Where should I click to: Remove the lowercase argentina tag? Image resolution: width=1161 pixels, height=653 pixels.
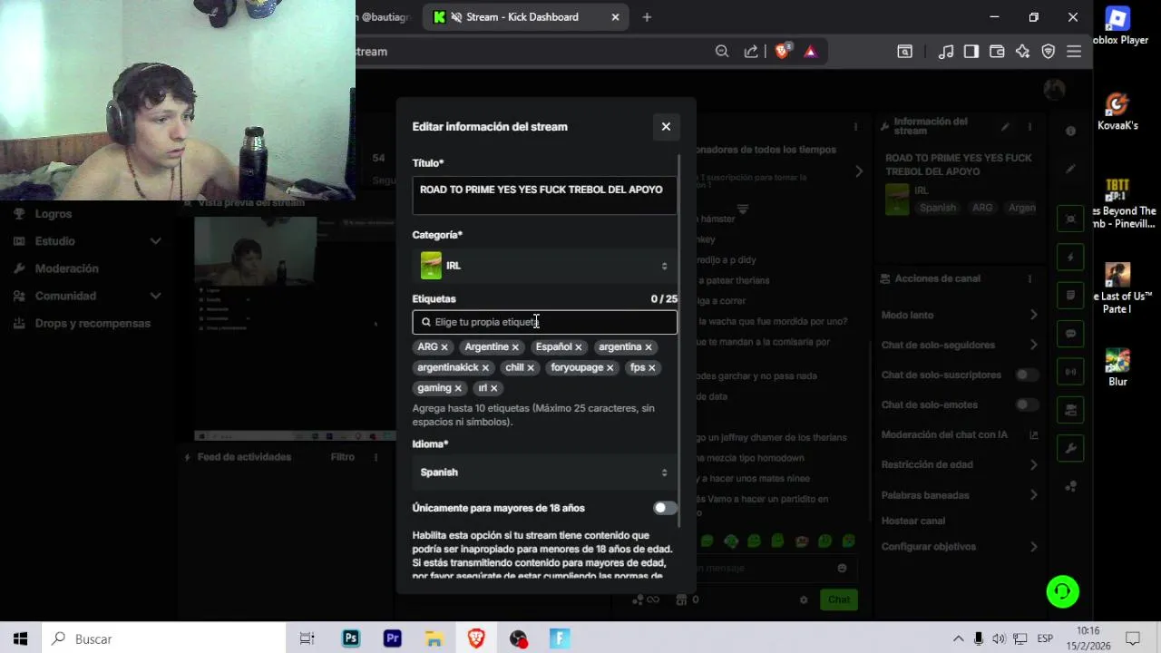point(648,347)
